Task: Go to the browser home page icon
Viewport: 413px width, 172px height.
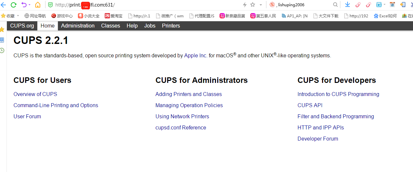Action: [38, 5]
